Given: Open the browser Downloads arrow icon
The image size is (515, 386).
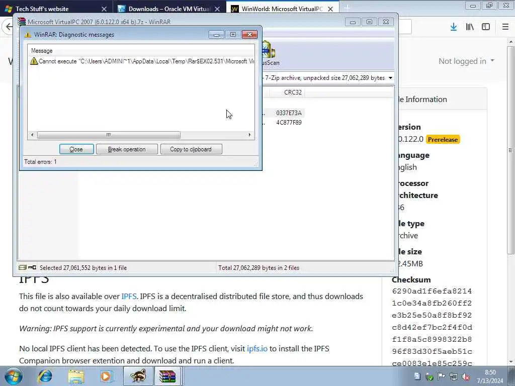Looking at the screenshot, I should (454, 27).
